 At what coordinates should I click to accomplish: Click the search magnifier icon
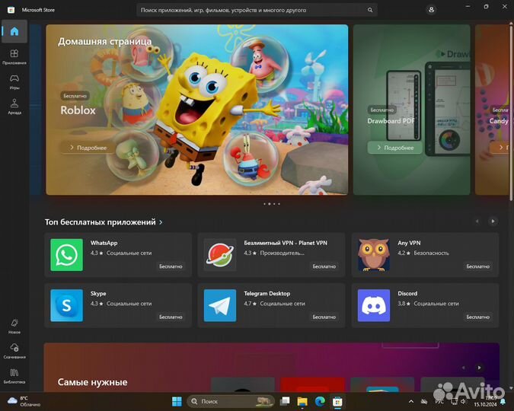coord(370,10)
